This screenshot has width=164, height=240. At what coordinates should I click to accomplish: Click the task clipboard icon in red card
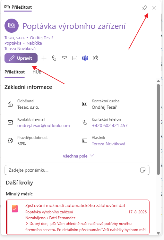(15, 209)
